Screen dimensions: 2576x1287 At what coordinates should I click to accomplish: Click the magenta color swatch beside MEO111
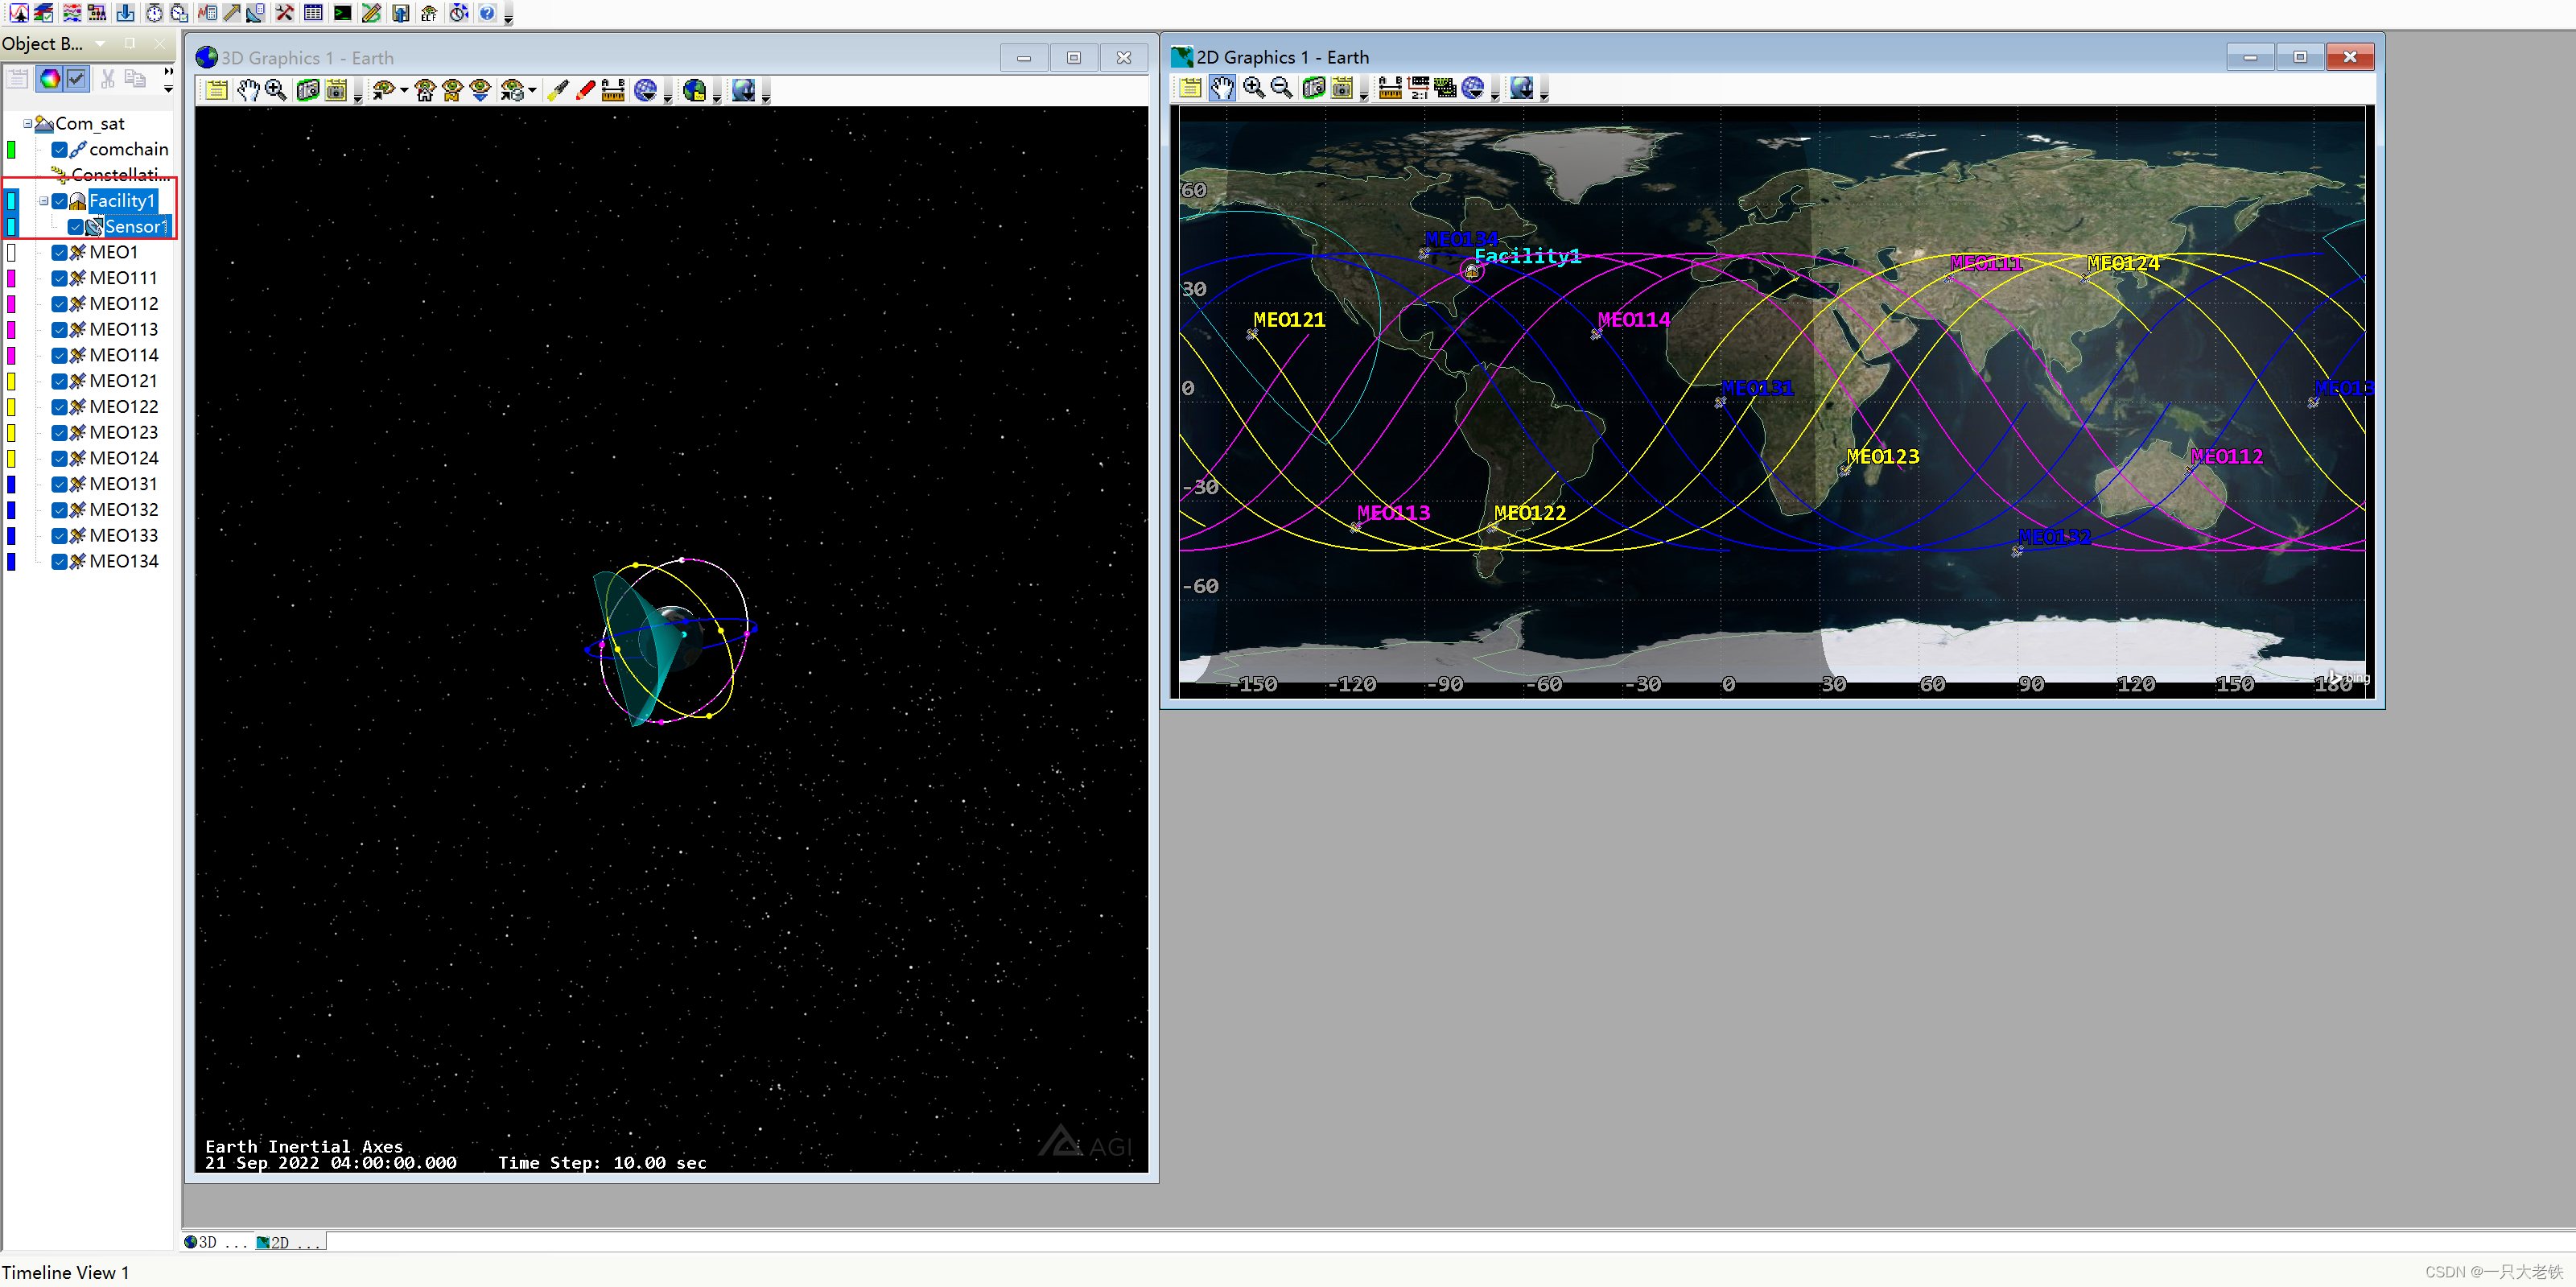pos(11,278)
